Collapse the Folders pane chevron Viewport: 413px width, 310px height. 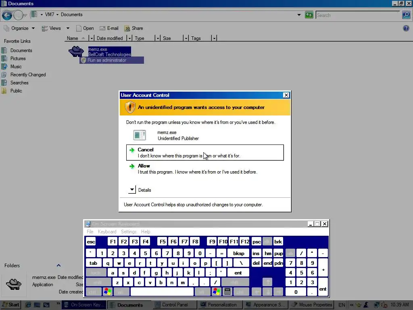coord(59,266)
